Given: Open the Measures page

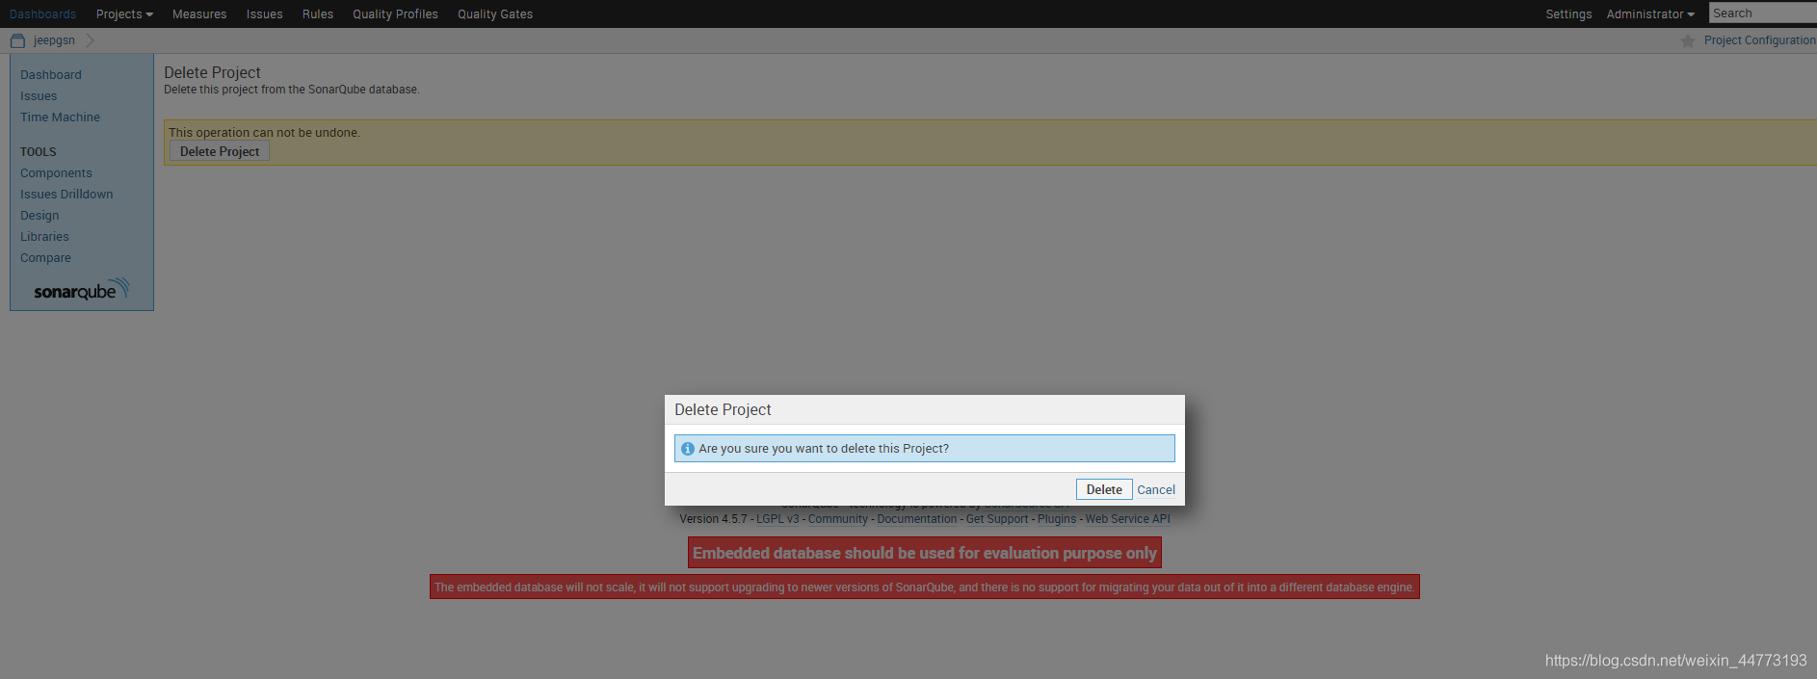Looking at the screenshot, I should 199,13.
